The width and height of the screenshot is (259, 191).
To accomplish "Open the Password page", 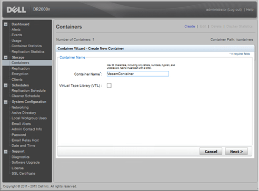I will (18, 135).
